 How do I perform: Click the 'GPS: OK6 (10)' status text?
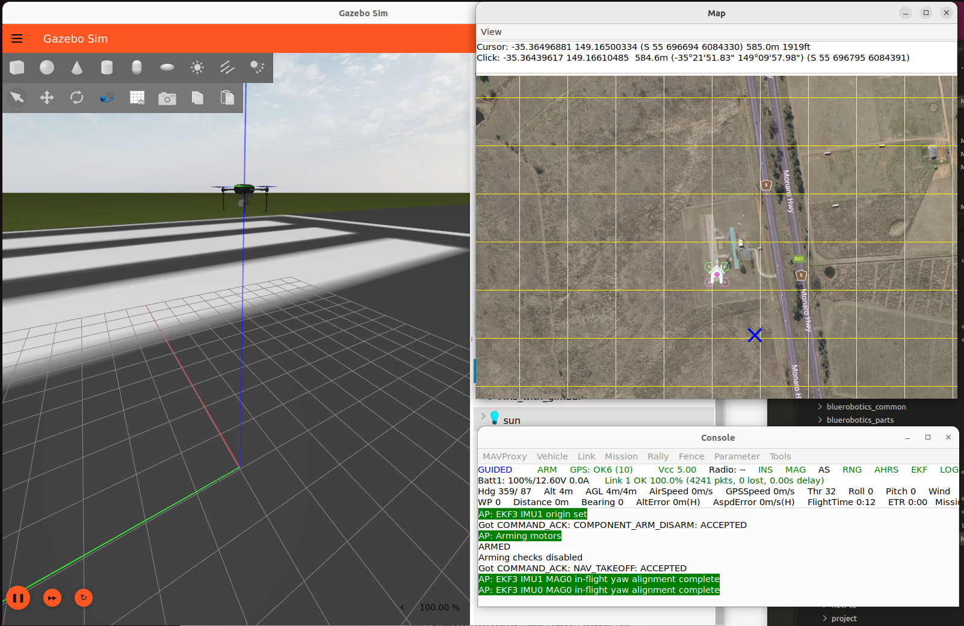(601, 470)
